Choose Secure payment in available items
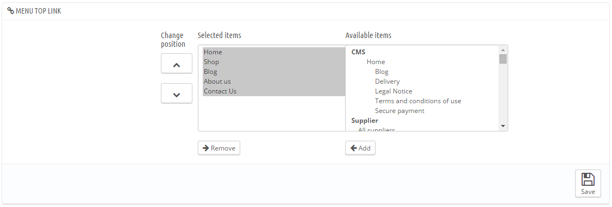Screen dimensions: 612x207 (399, 111)
